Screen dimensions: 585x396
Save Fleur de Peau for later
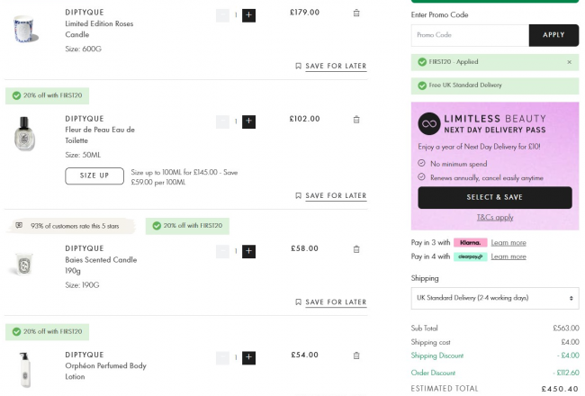tap(330, 195)
